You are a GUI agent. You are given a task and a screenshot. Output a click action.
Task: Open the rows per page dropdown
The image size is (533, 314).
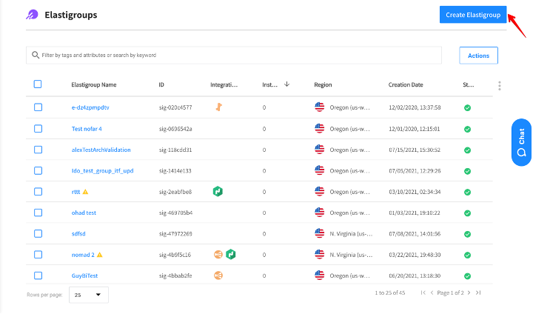[88, 295]
